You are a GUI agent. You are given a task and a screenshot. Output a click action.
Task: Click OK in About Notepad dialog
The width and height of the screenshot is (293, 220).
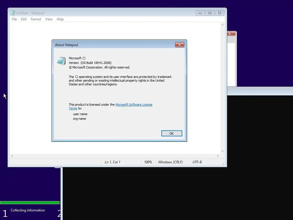pyautogui.click(x=172, y=133)
